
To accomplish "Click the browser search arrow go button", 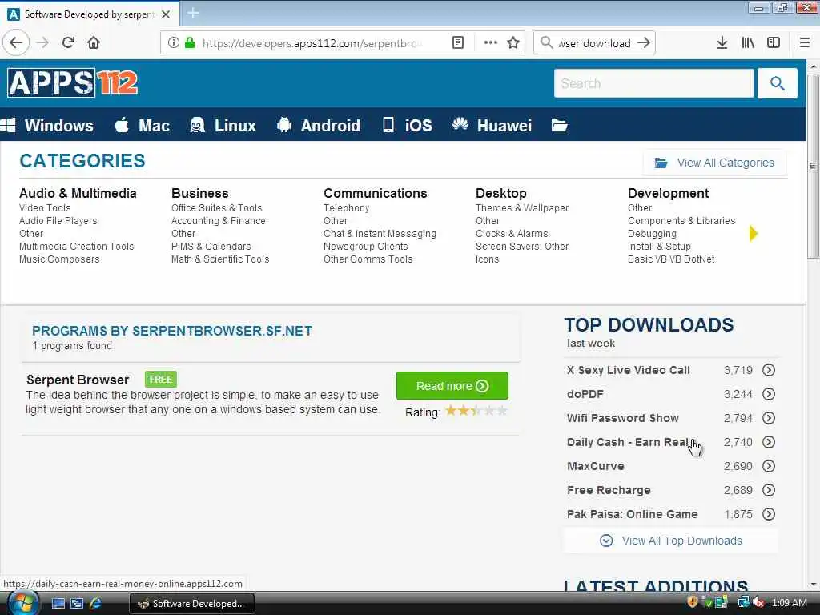I will [644, 43].
